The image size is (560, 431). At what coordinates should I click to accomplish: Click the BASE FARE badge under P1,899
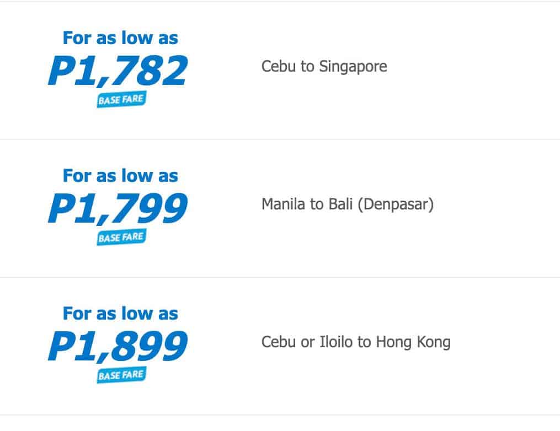pos(121,376)
